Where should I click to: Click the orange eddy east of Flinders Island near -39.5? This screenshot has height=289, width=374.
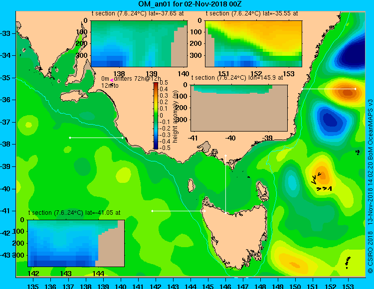coord(323,174)
